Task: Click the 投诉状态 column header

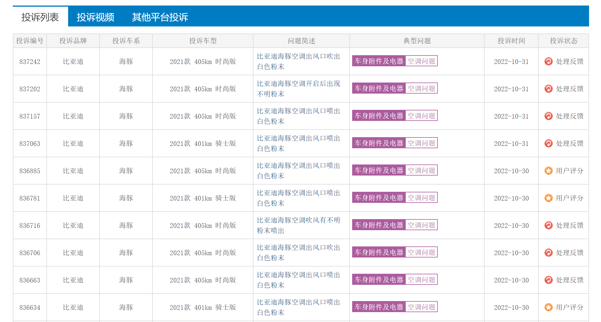Action: pyautogui.click(x=564, y=41)
